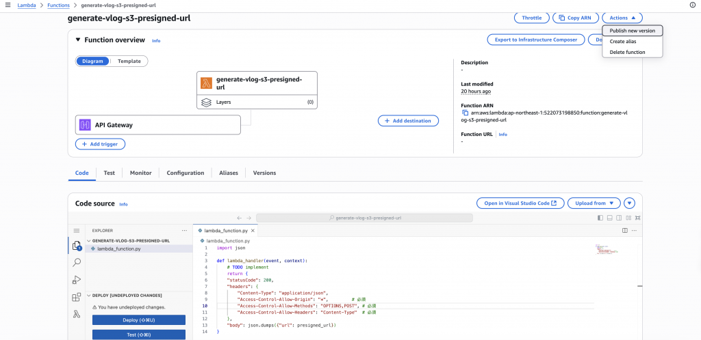
Task: Switch to the Aliases tab
Action: (x=229, y=173)
